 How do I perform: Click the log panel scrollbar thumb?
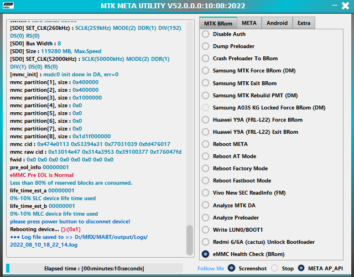[x=190, y=240]
